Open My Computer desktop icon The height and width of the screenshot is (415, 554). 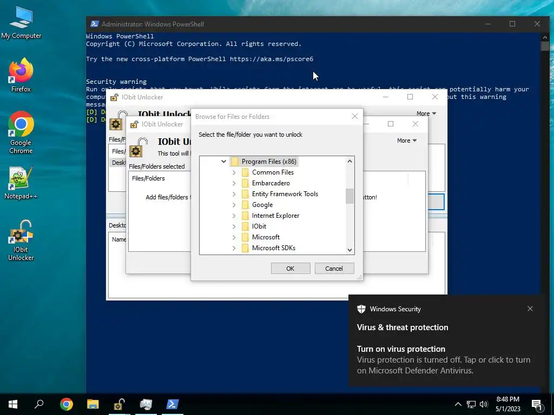pos(21,23)
